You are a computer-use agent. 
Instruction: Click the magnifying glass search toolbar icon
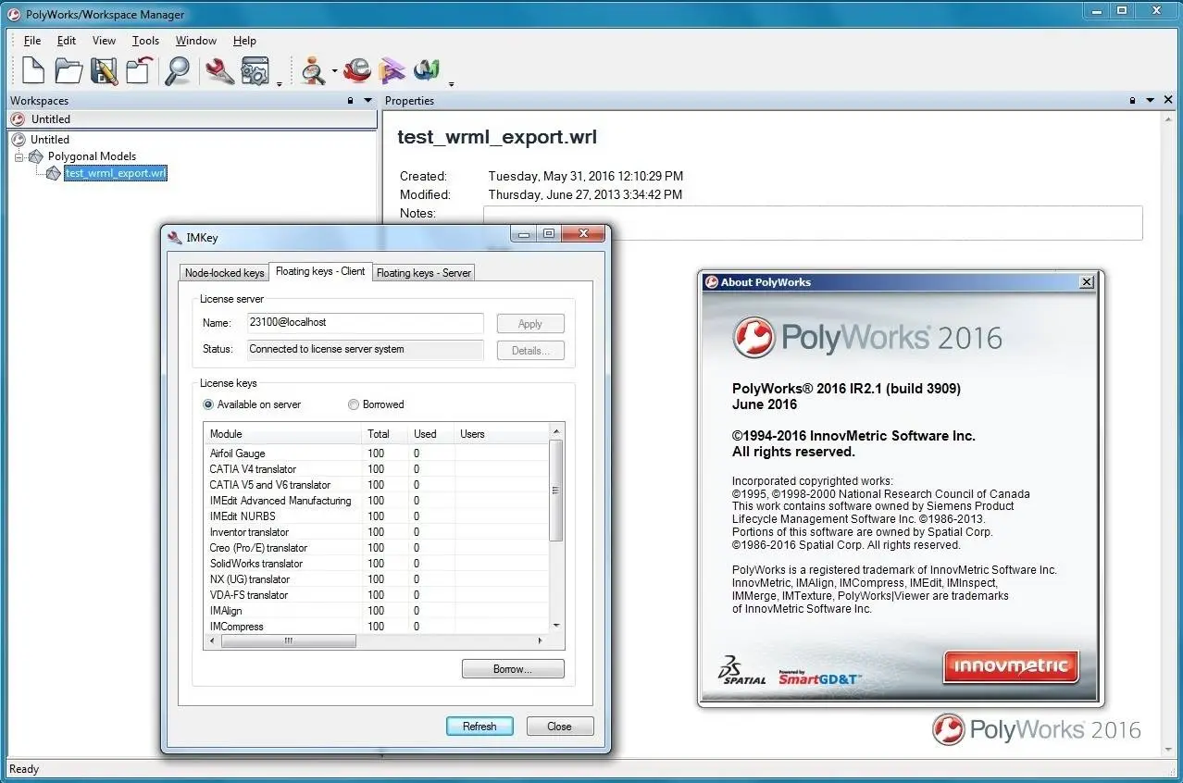(x=177, y=70)
